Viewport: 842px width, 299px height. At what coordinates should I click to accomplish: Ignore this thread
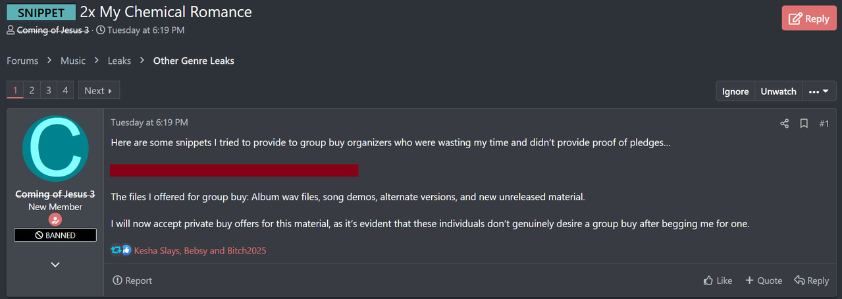[735, 92]
